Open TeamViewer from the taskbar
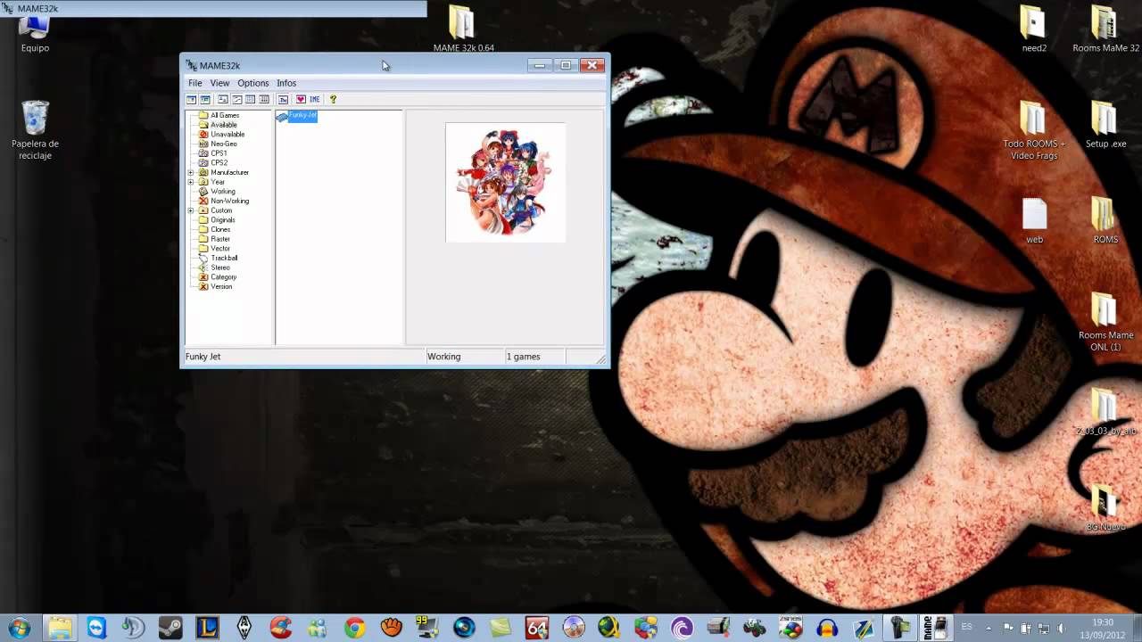This screenshot has width=1142, height=642. [x=96, y=628]
